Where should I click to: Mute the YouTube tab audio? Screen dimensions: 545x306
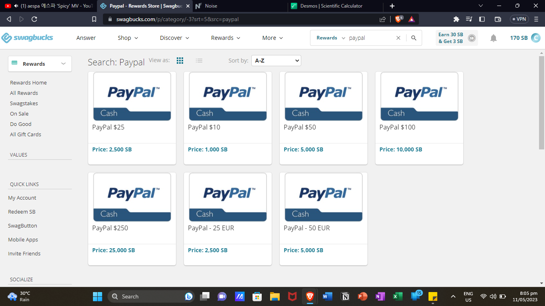tap(16, 6)
